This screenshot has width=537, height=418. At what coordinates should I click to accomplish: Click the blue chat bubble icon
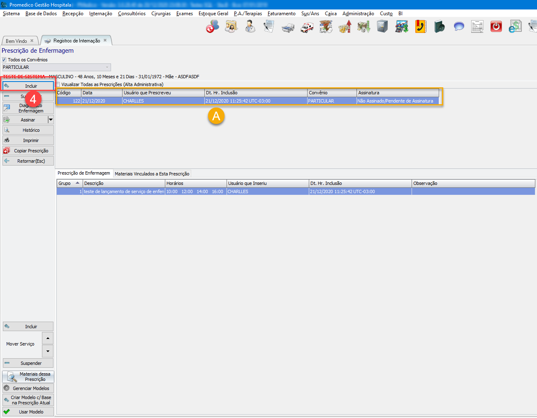[458, 27]
